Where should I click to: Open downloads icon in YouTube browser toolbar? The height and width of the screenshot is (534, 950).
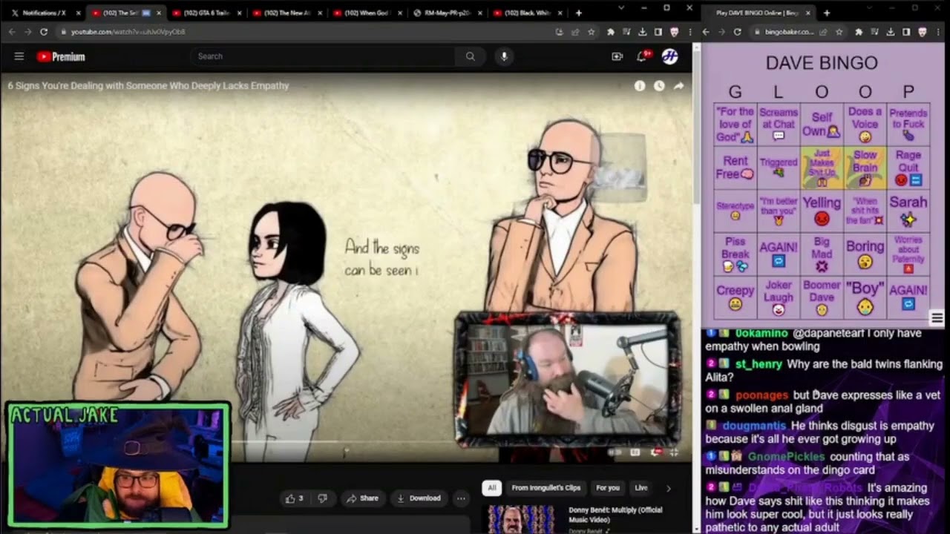pos(643,32)
